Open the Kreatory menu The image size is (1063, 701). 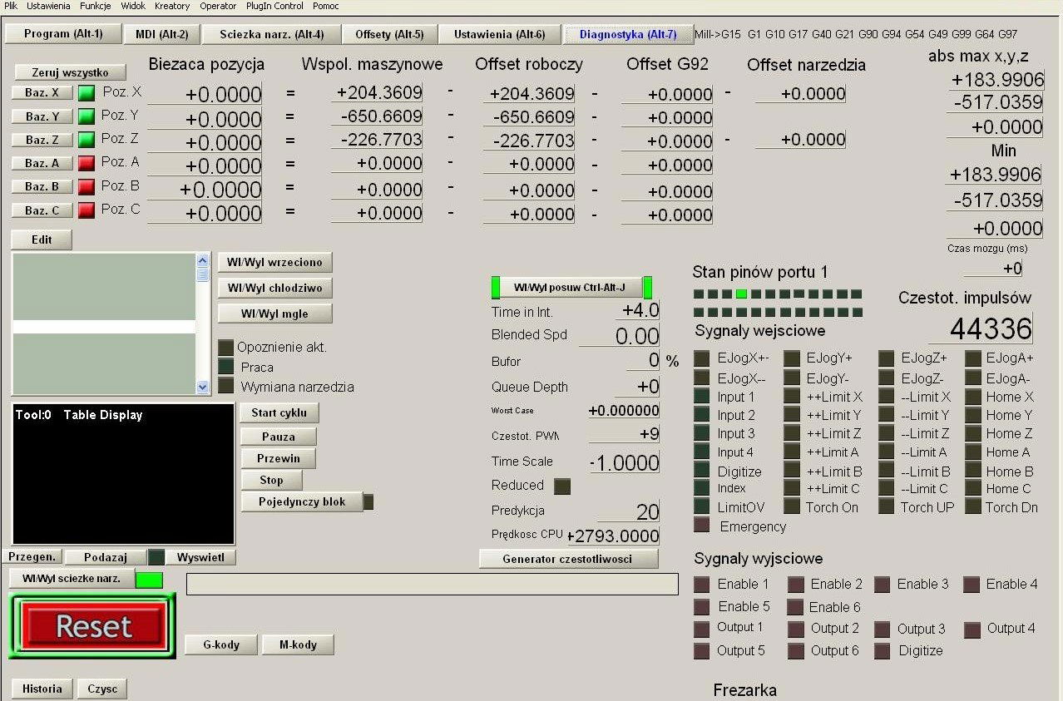click(172, 6)
